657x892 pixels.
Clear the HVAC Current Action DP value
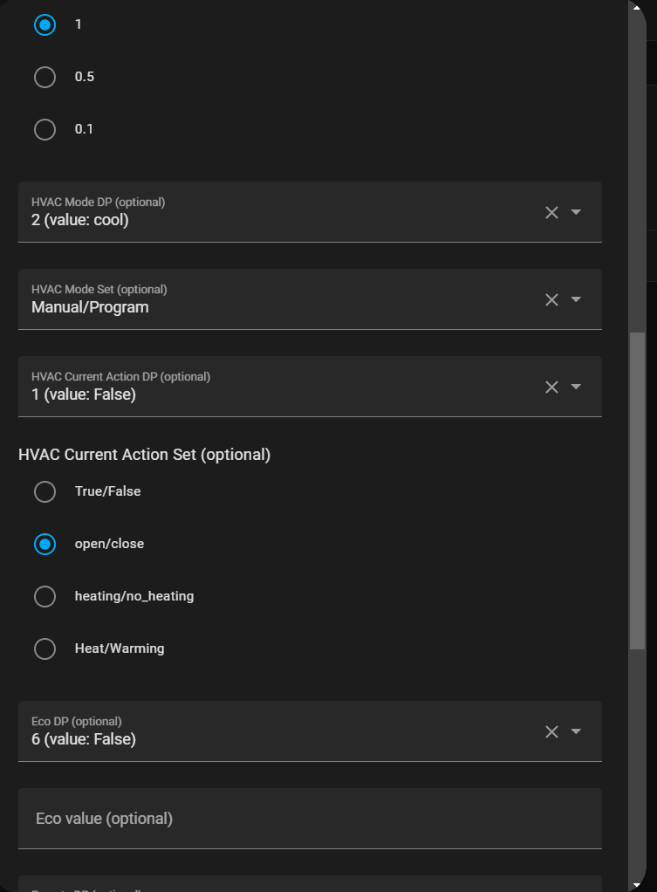click(551, 387)
